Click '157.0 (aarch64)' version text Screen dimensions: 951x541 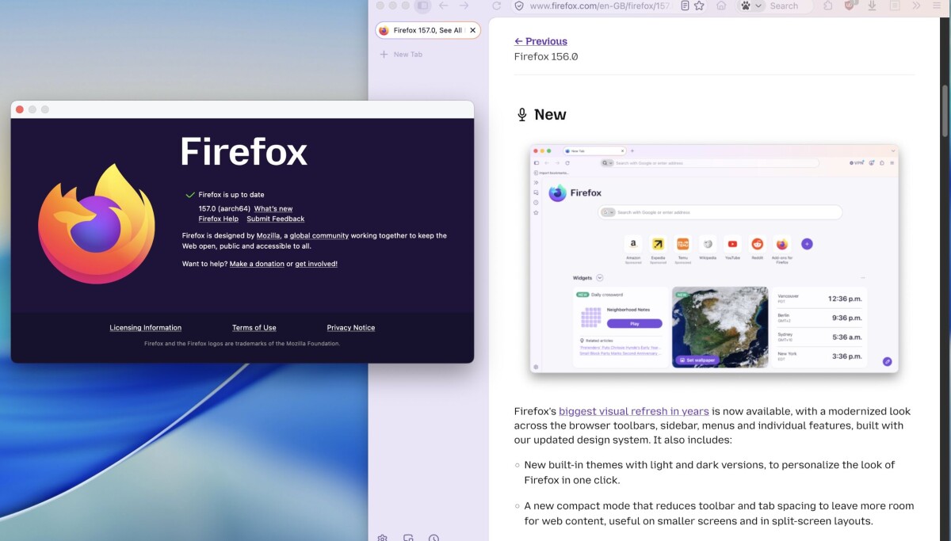[224, 209]
